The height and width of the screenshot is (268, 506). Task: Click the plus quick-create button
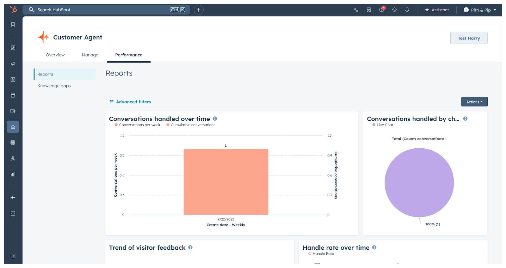[x=199, y=10]
